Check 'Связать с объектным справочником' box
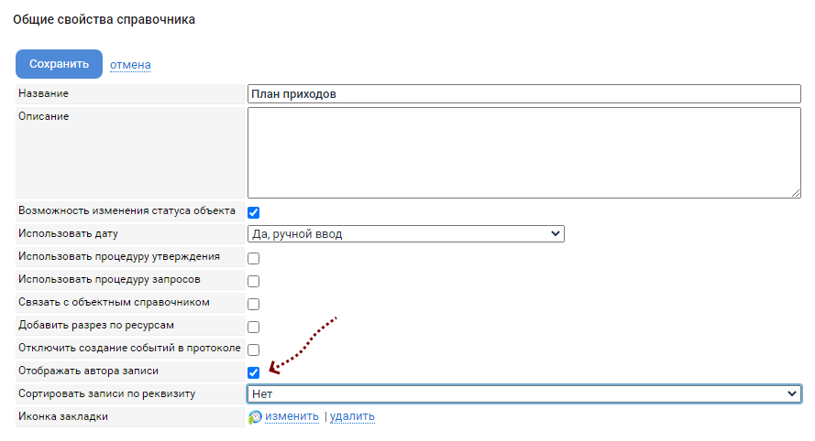The height and width of the screenshot is (441, 815). pos(254,304)
